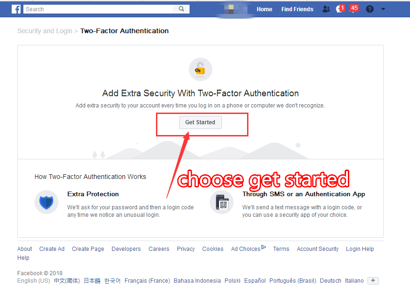Click the Ad Choices triangle icon
410x292 pixels.
[x=263, y=247]
